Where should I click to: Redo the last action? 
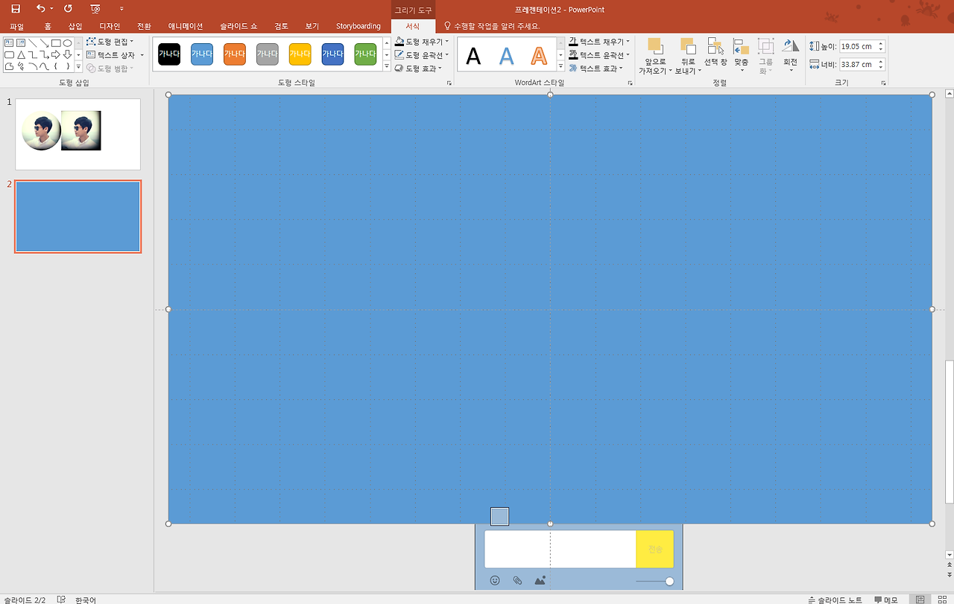[68, 9]
